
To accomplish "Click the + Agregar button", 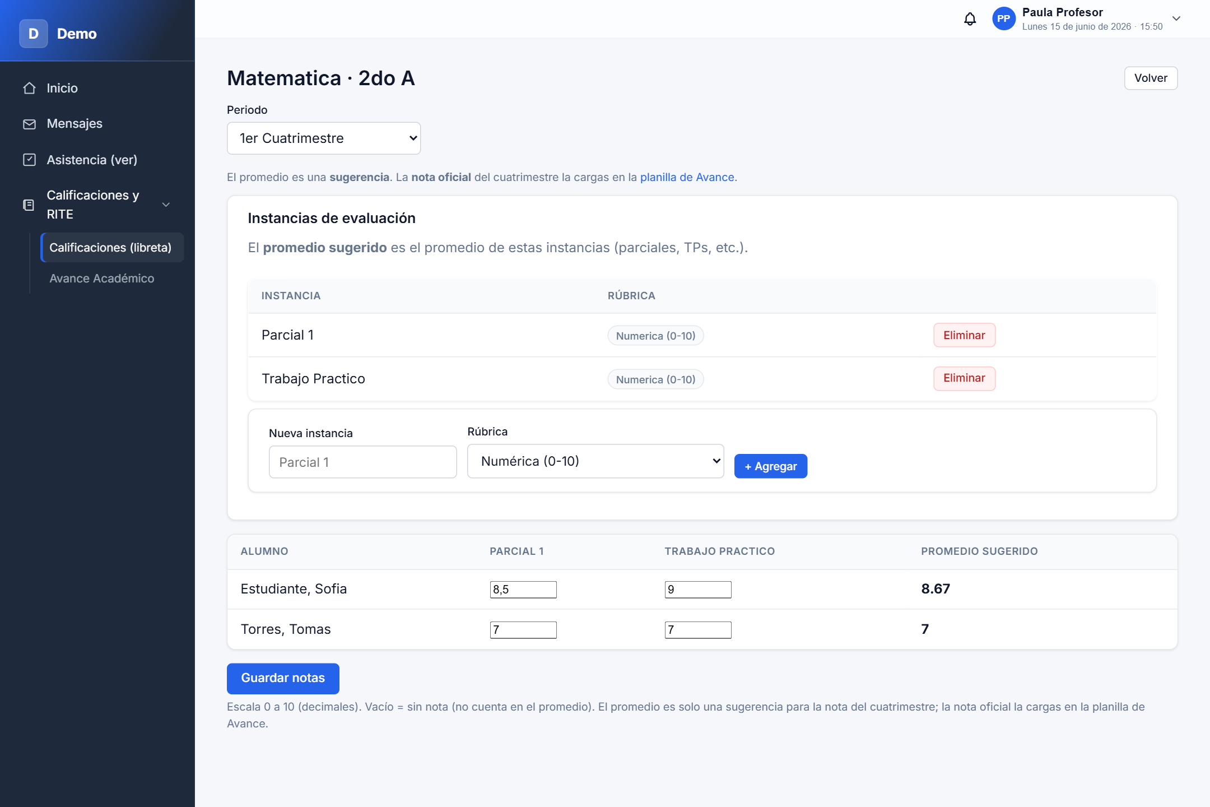I will pos(771,466).
